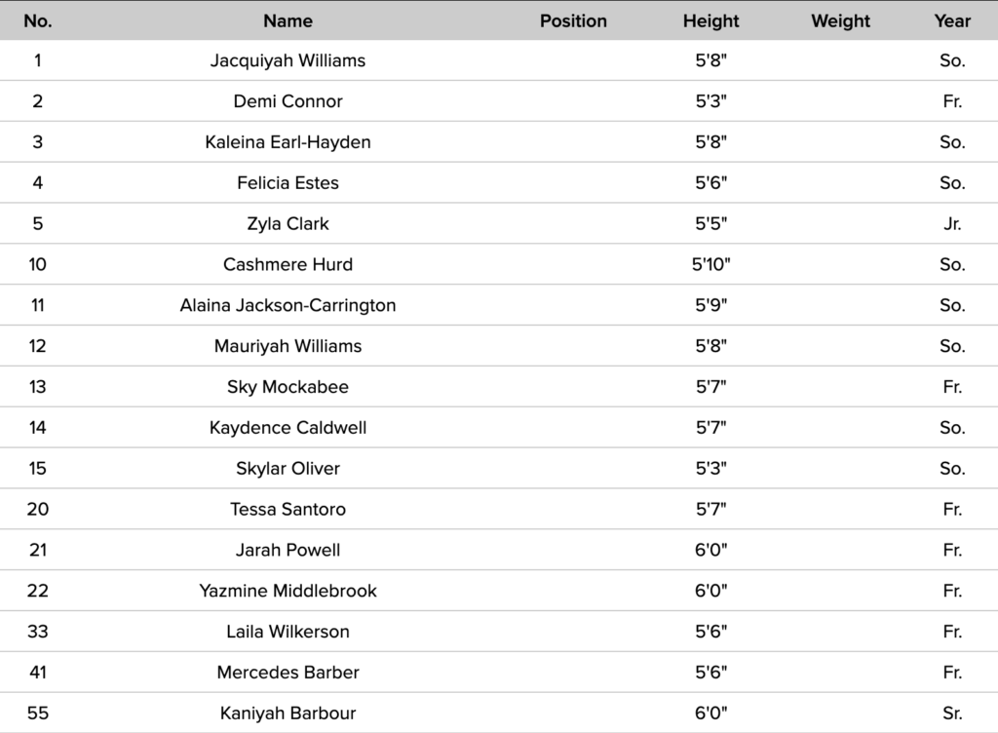Screen dimensions: 998x733
Task: Click the No. column header
Action: (38, 20)
